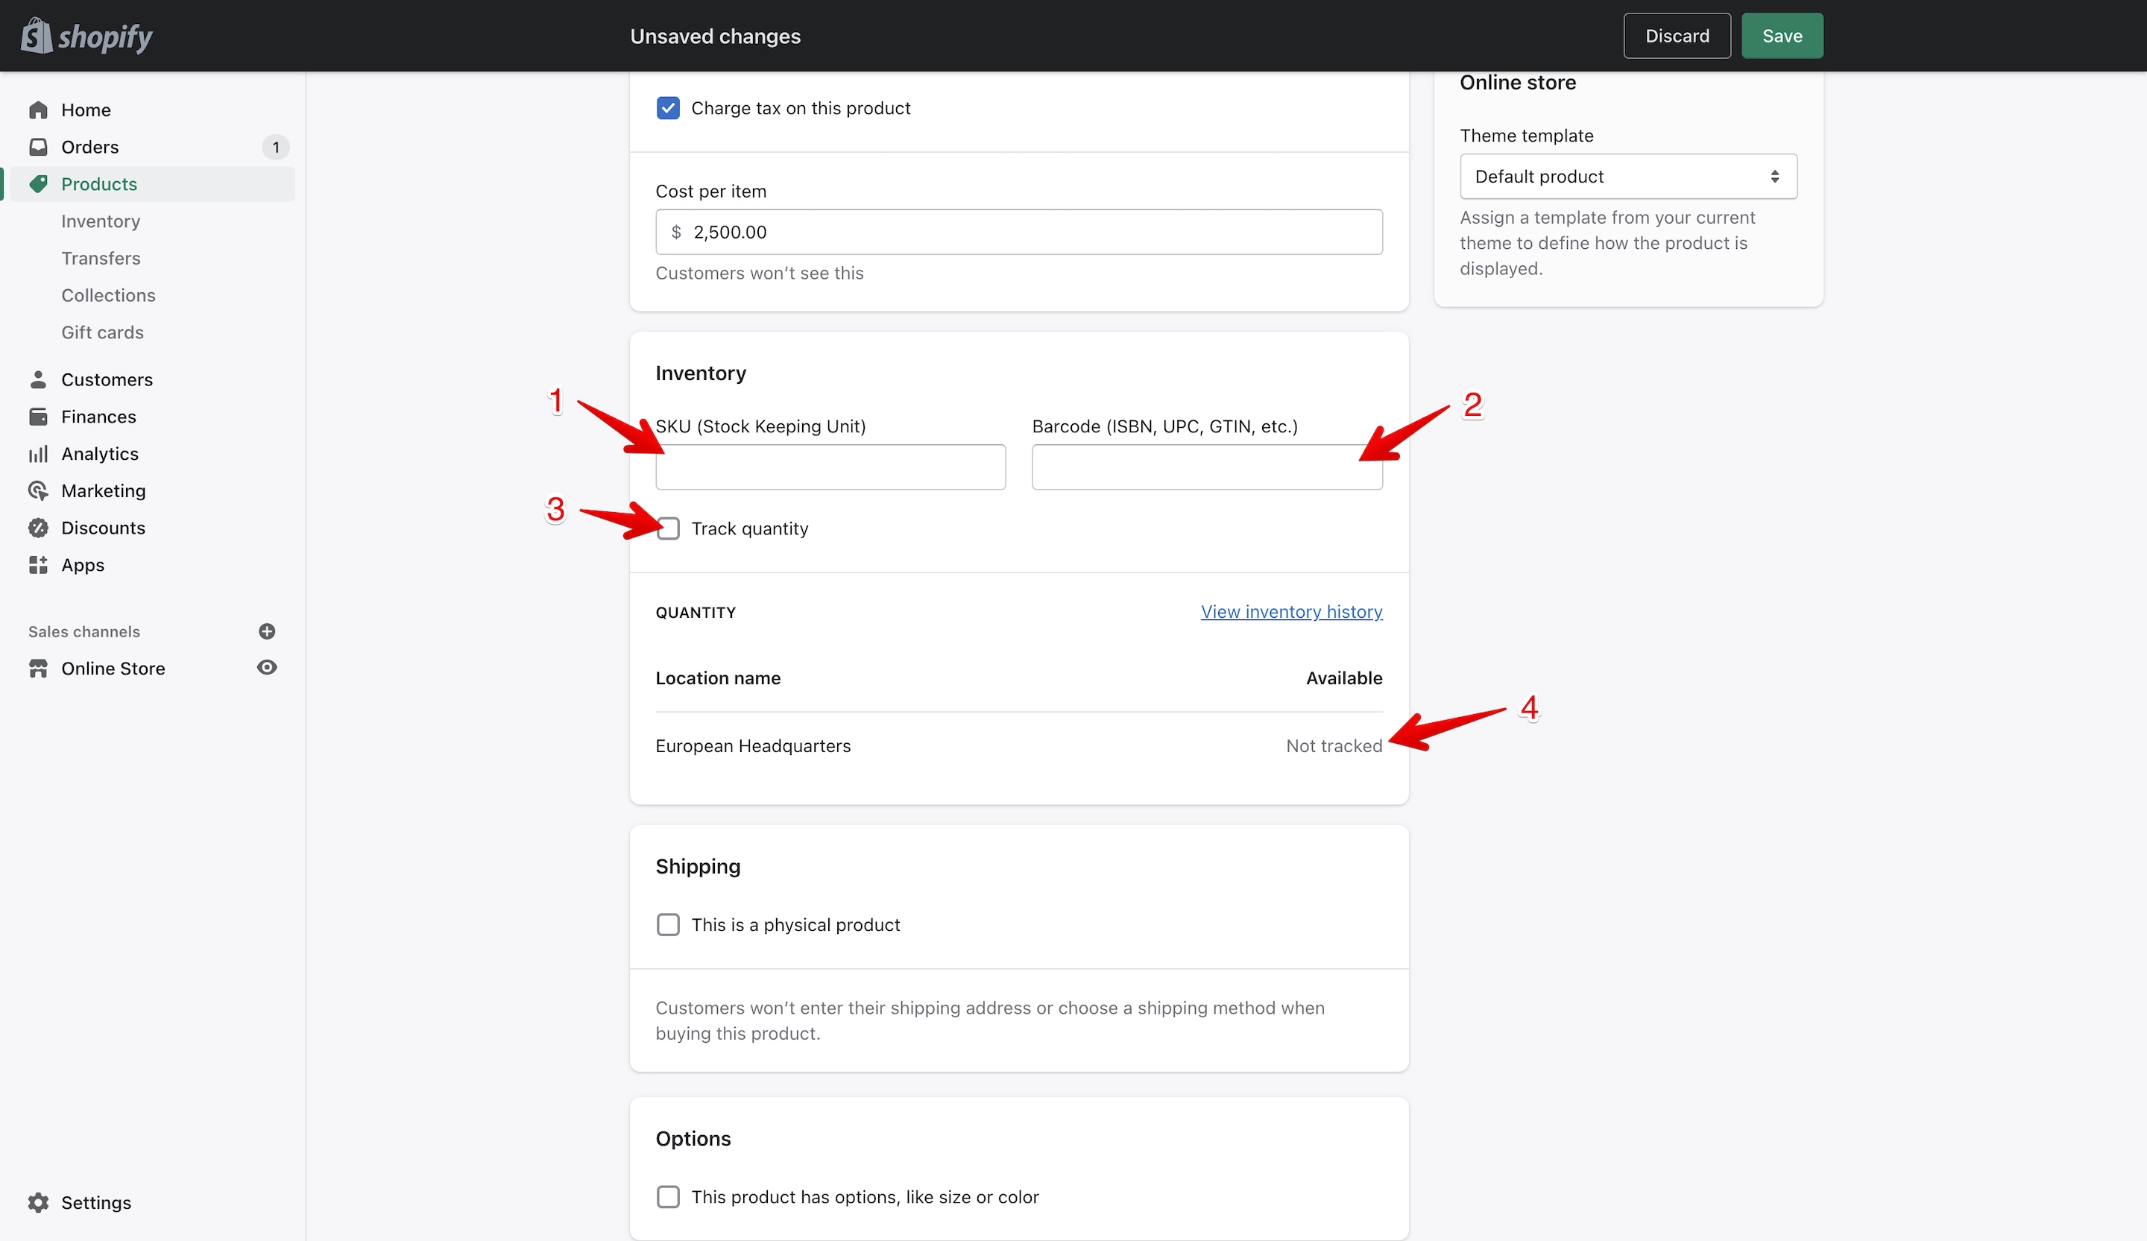Image resolution: width=2147 pixels, height=1241 pixels.
Task: Click the Shopify logo
Action: [x=86, y=36]
